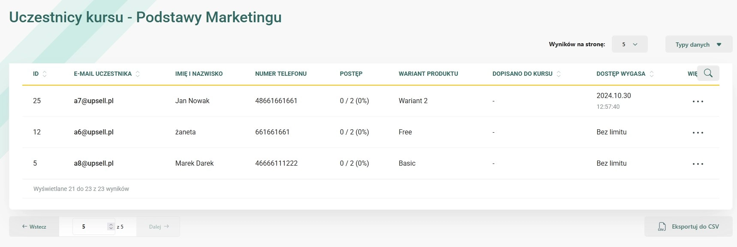Click the Dalej next page button
The image size is (737, 247).
(159, 226)
